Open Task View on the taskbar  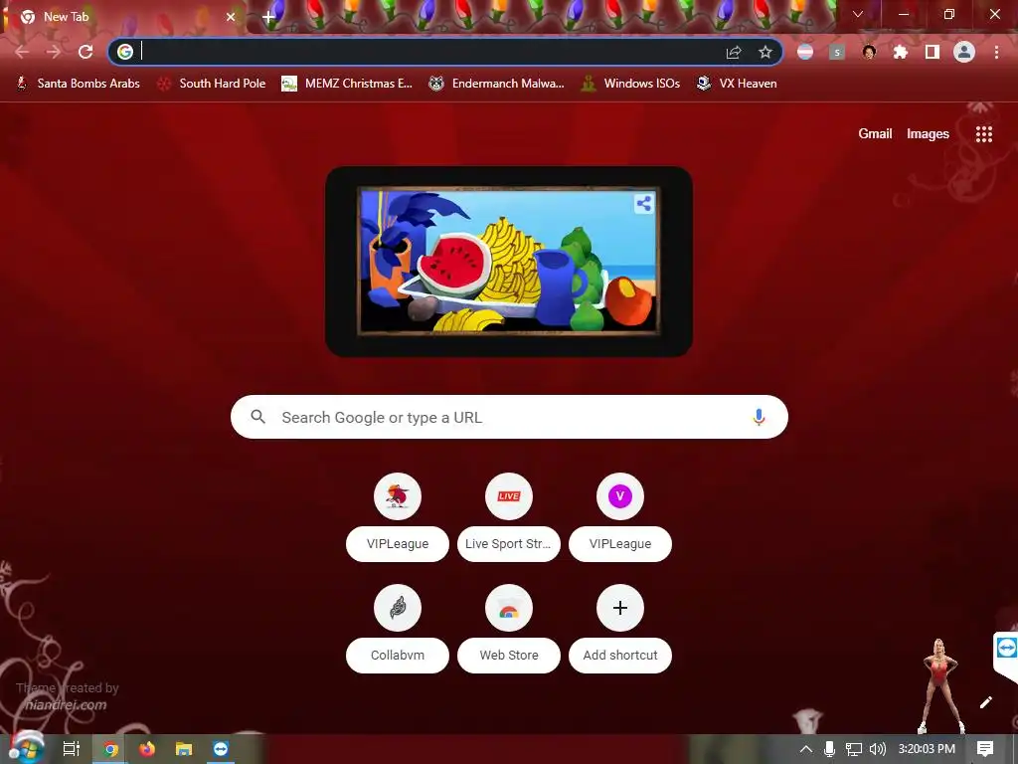pos(71,749)
